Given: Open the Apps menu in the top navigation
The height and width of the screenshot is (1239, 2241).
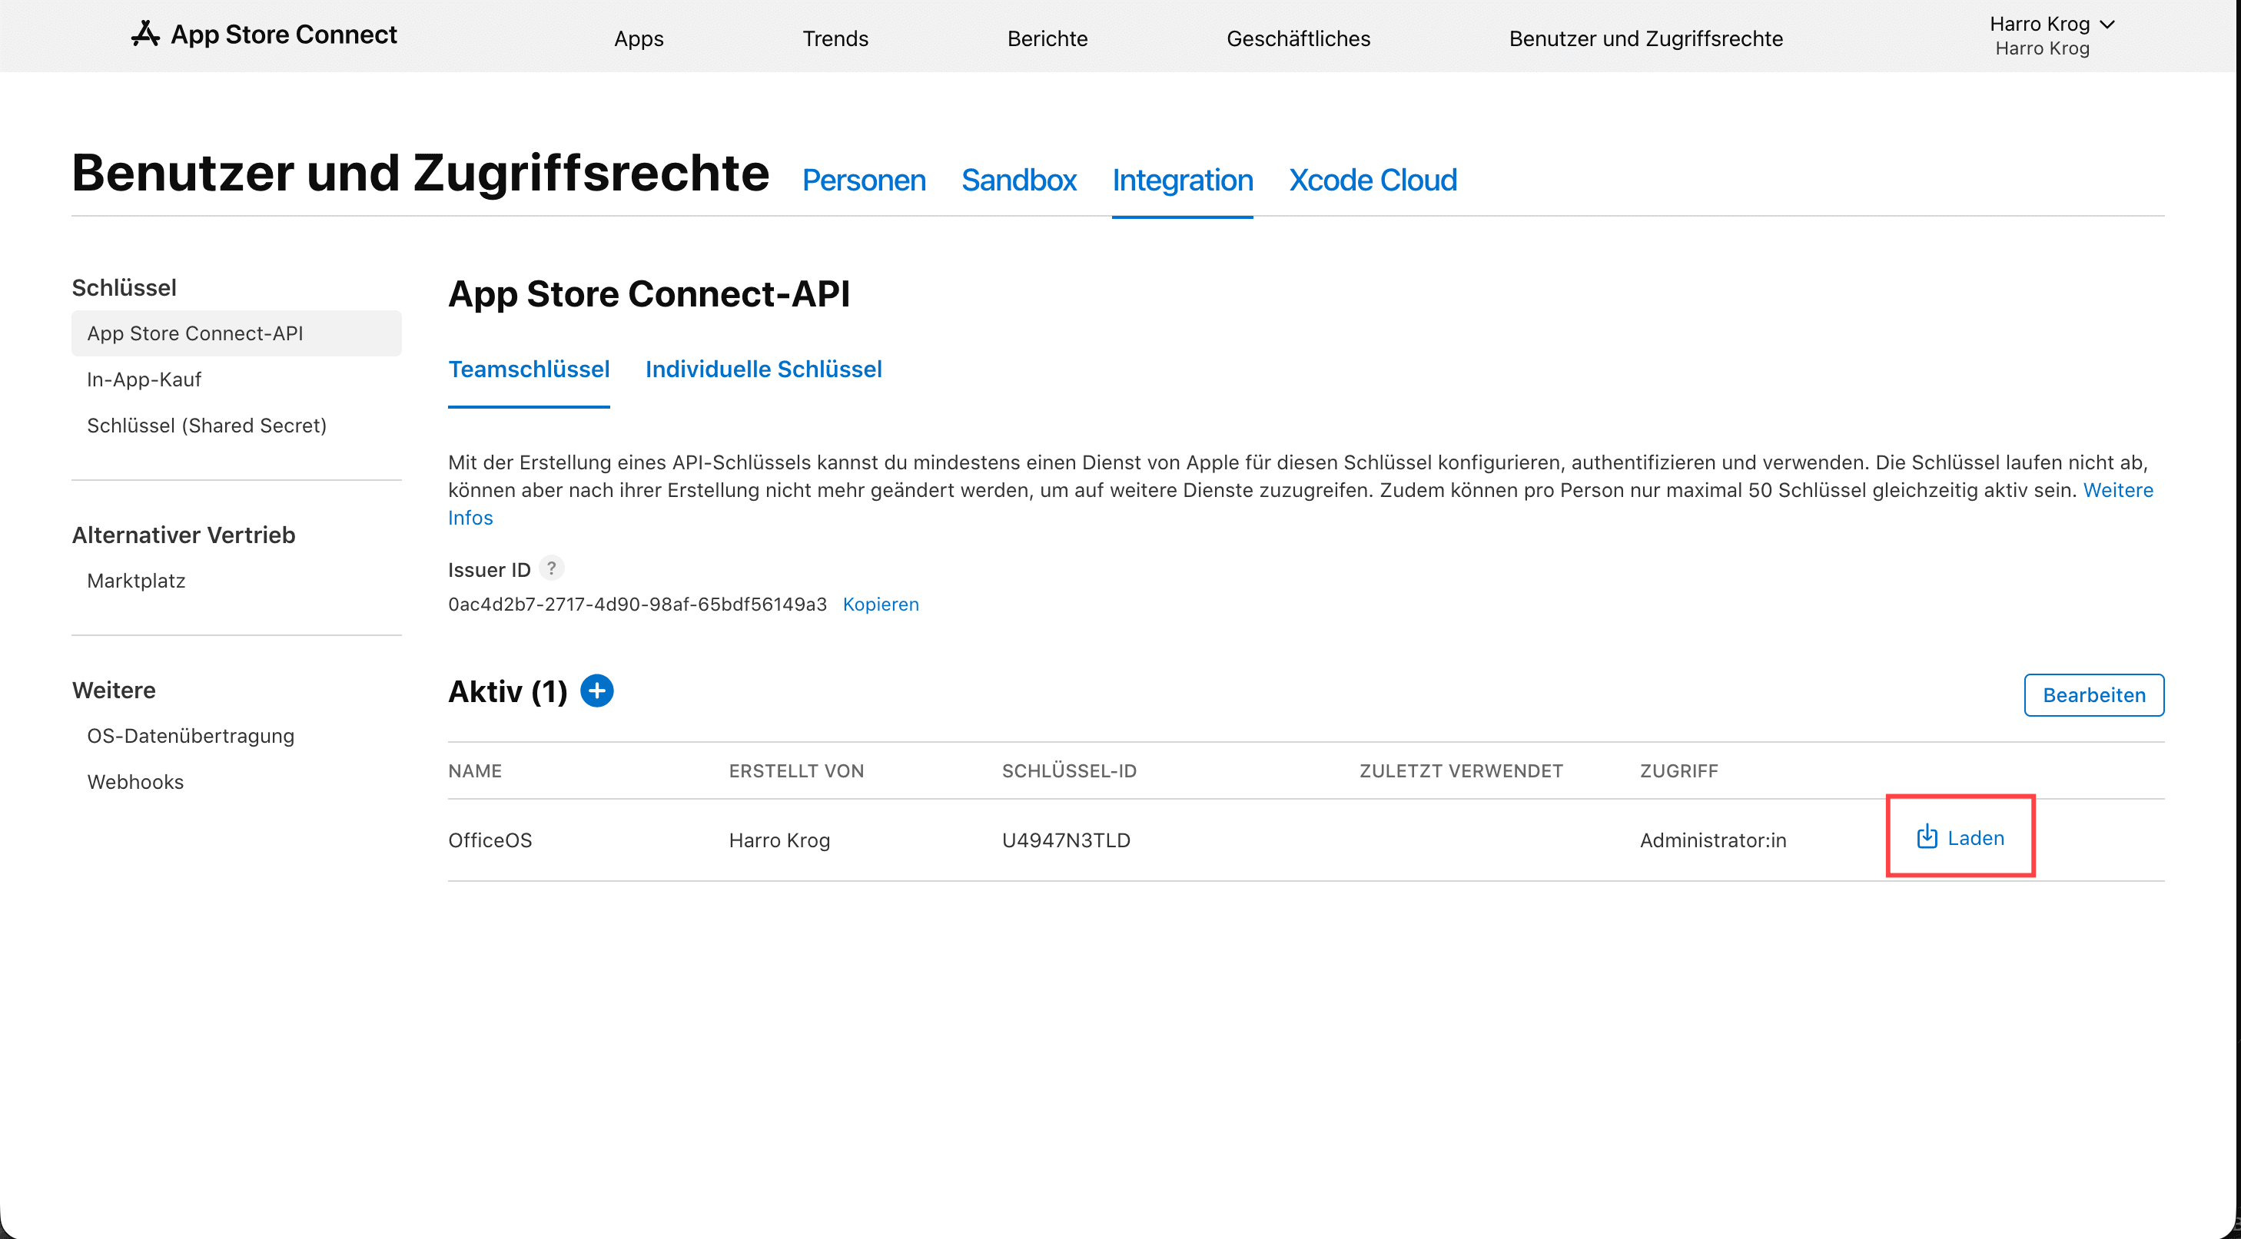Looking at the screenshot, I should point(639,38).
